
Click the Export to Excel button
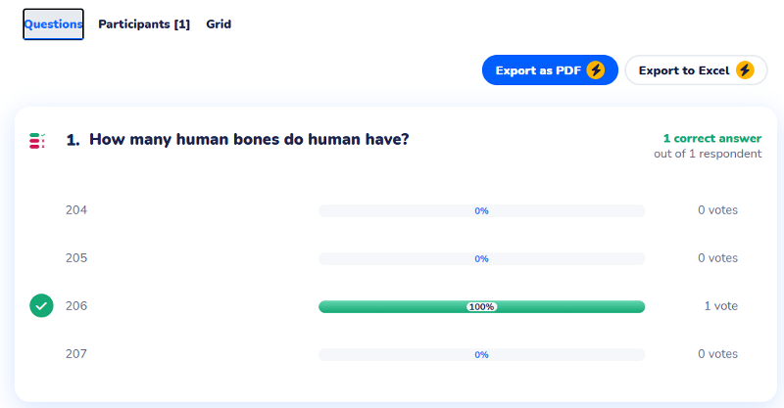pos(695,70)
